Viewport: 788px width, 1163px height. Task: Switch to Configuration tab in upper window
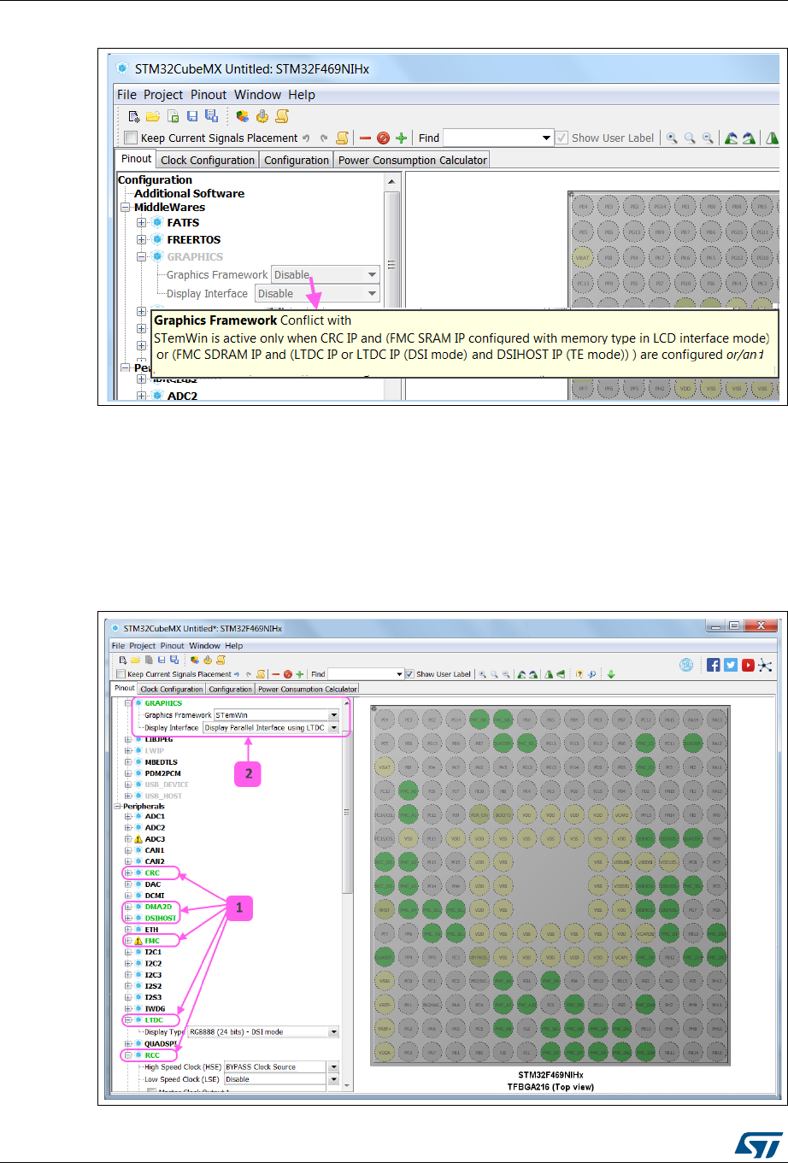click(x=297, y=160)
